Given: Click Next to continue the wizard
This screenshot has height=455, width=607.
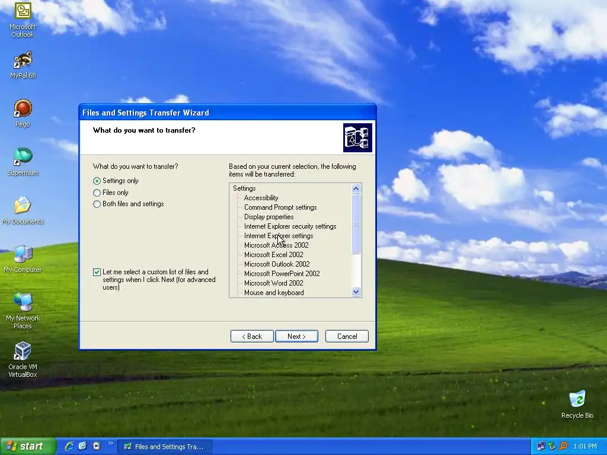Looking at the screenshot, I should (296, 337).
